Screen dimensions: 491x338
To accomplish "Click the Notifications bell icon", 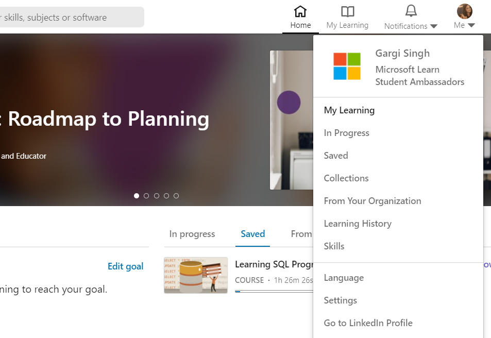I will coord(411,11).
